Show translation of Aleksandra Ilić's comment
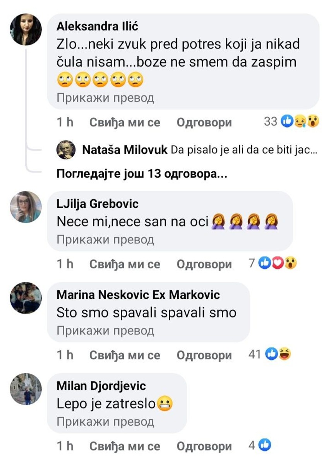329x457 pixels. pyautogui.click(x=105, y=98)
